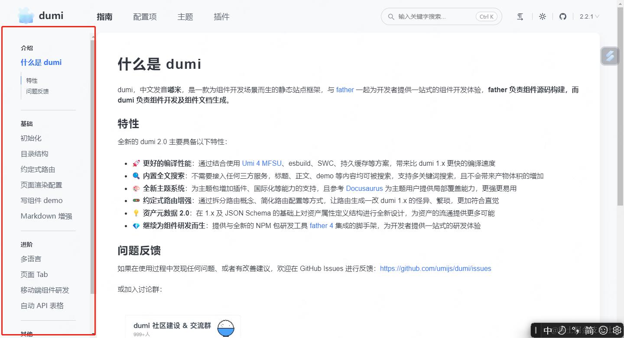Image resolution: width=624 pixels, height=338 pixels.
Task: Open the 插件 section from navbar
Action: click(221, 16)
